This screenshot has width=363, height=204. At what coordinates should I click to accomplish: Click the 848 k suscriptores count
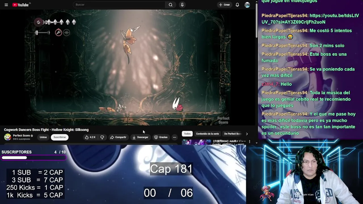click(22, 139)
